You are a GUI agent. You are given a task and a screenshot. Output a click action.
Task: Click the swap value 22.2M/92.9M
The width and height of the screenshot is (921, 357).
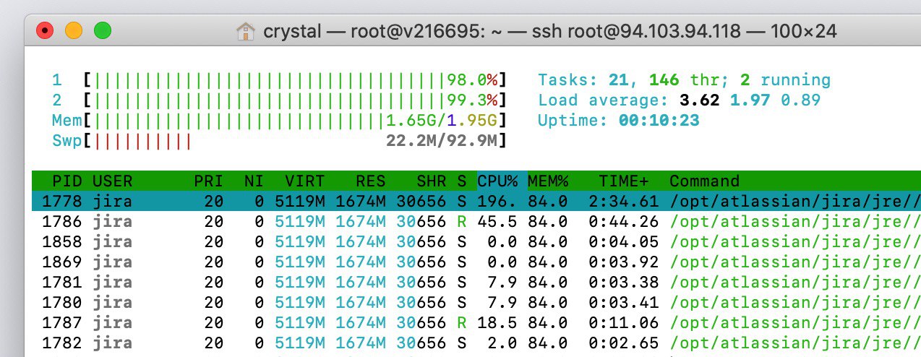coord(442,140)
